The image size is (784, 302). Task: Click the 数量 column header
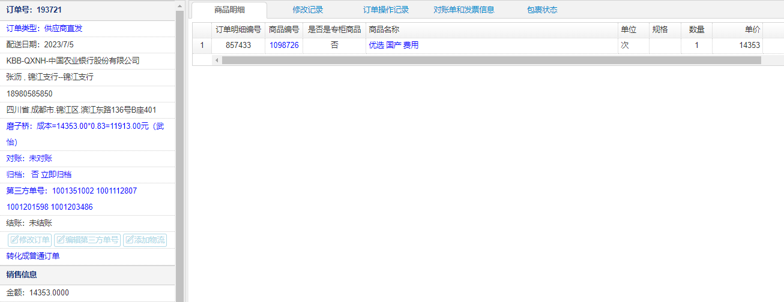(697, 29)
